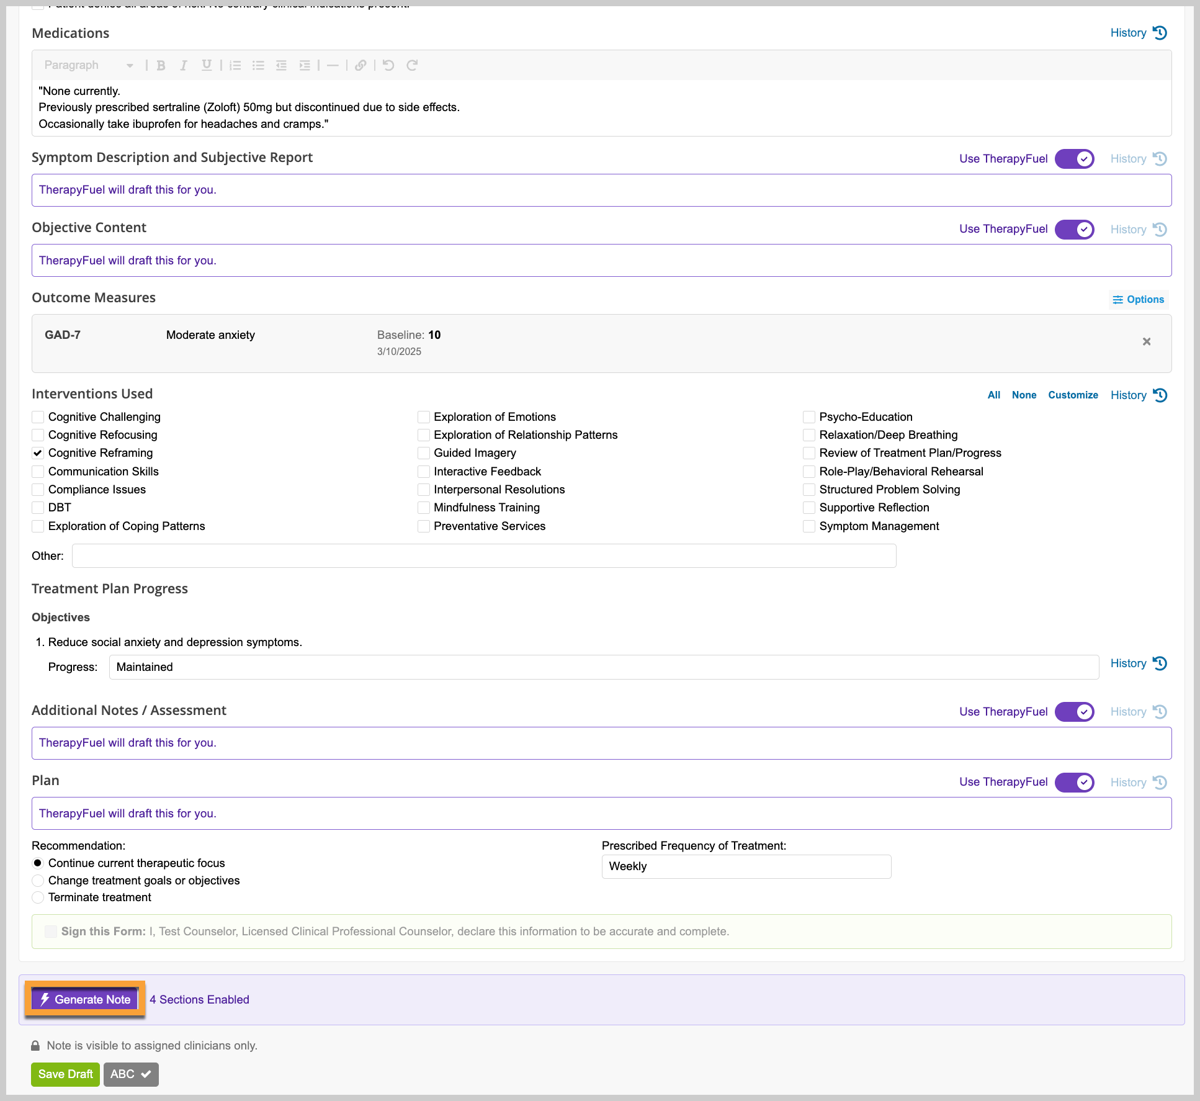Open Prescribed Frequency of Treatment dropdown

click(746, 866)
